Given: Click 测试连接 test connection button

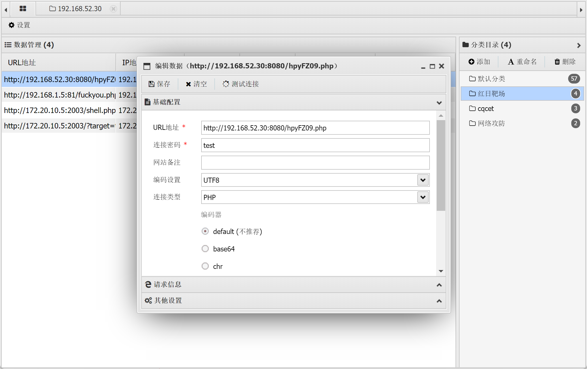Looking at the screenshot, I should pos(241,84).
